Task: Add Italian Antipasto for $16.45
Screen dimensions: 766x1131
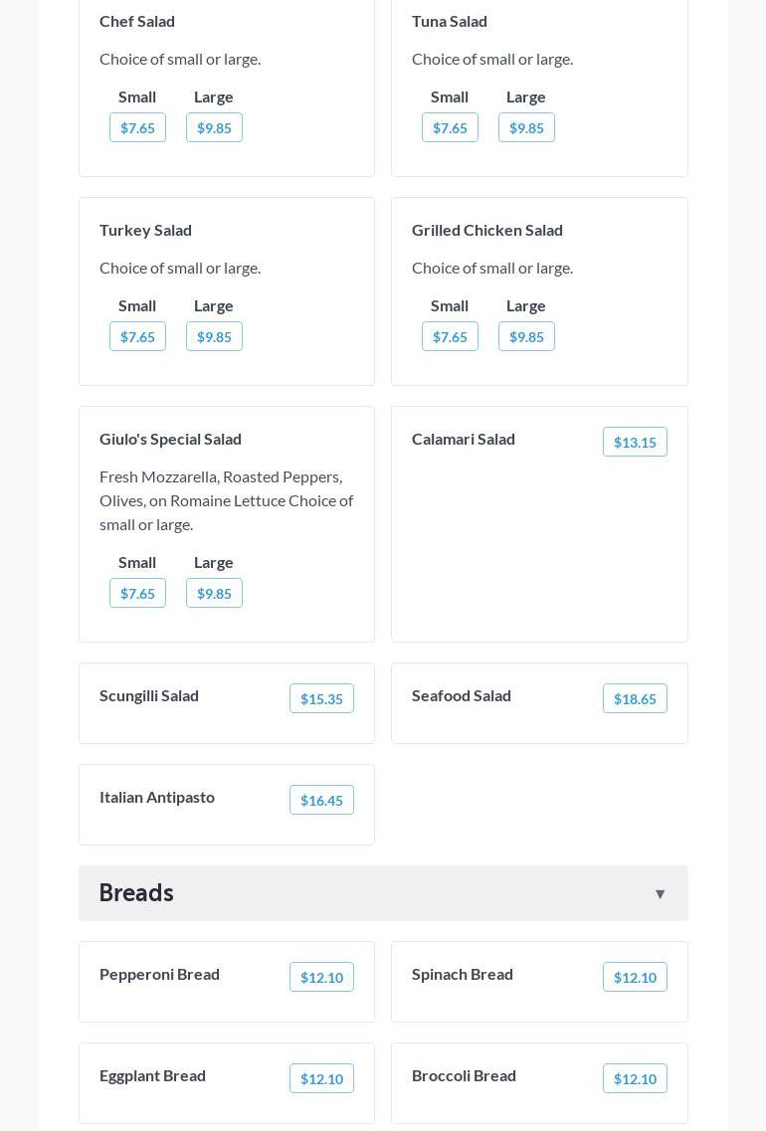Action: tap(321, 801)
